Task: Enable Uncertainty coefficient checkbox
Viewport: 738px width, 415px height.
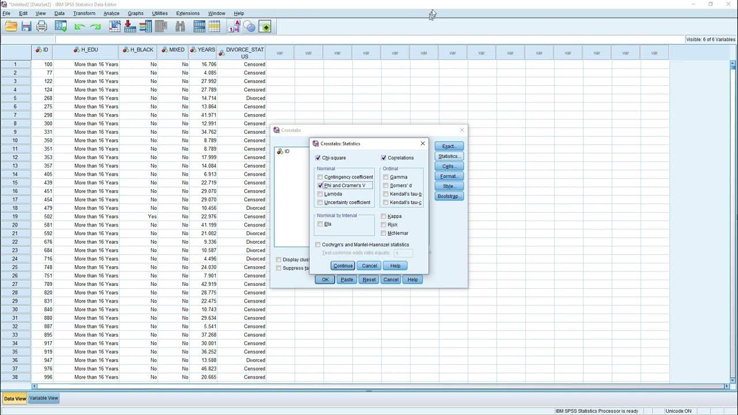Action: point(320,202)
